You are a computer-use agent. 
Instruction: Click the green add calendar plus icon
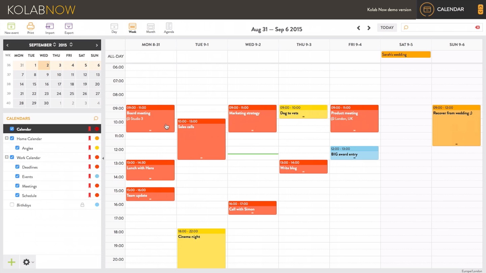tap(11, 262)
